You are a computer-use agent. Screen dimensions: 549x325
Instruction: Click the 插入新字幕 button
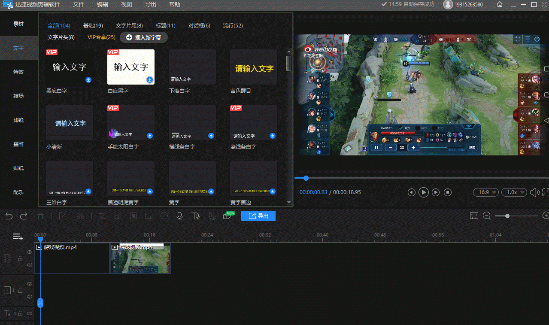point(144,37)
